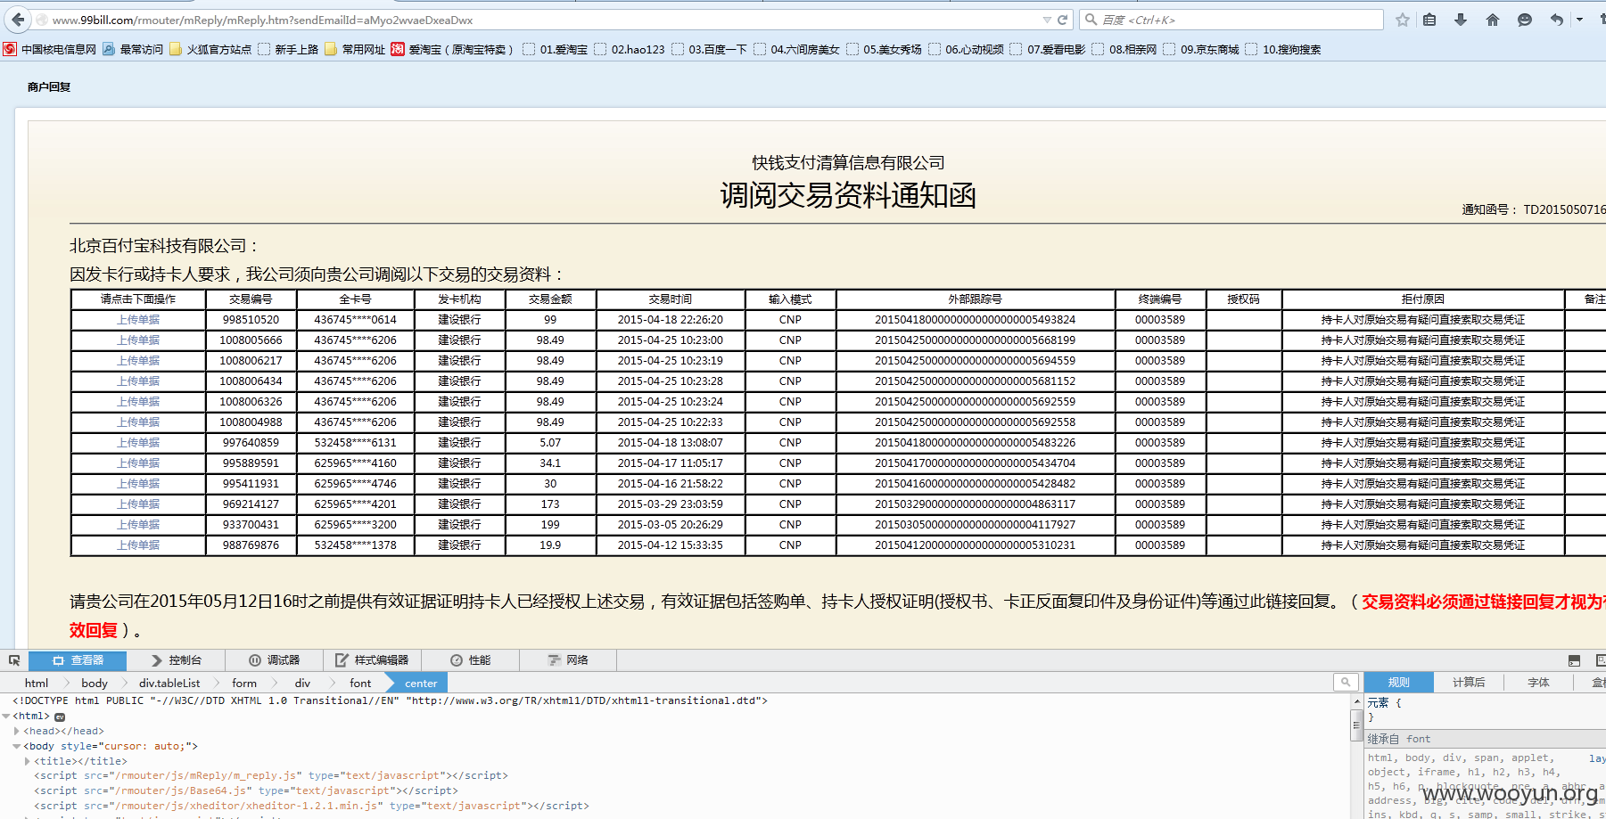
Task: Open 中国核电信息网 bookmark
Action: tap(50, 49)
